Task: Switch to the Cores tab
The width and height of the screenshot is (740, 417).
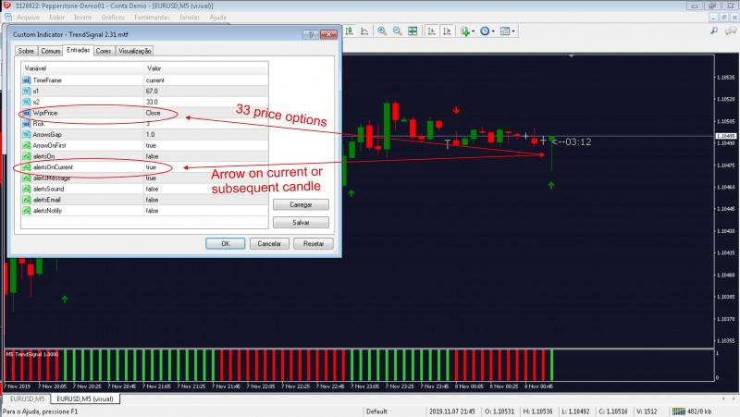Action: click(x=104, y=51)
